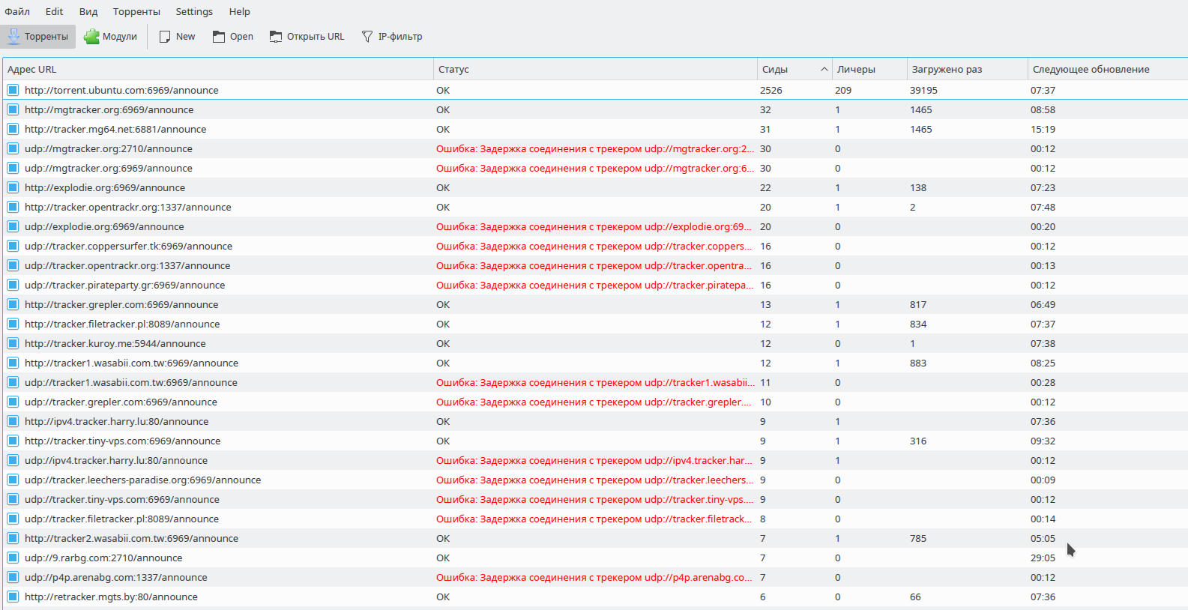The height and width of the screenshot is (610, 1188).
Task: Click the Сиды column sort arrow
Action: 824,69
